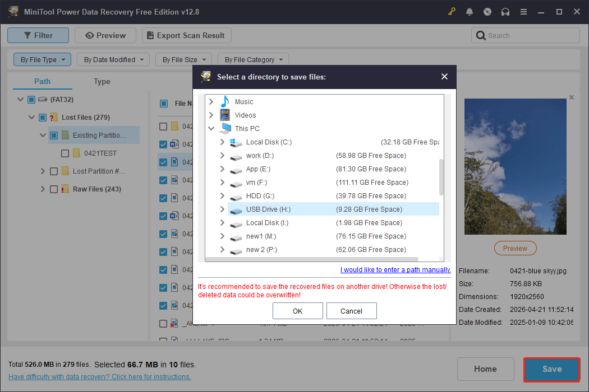The image size is (589, 392).
Task: Click the 0421TEST folder icon
Action: [x=76, y=153]
